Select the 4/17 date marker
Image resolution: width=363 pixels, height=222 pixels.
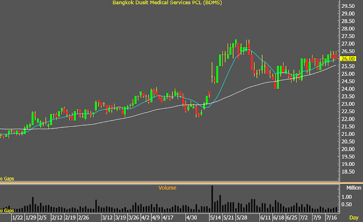(168, 217)
